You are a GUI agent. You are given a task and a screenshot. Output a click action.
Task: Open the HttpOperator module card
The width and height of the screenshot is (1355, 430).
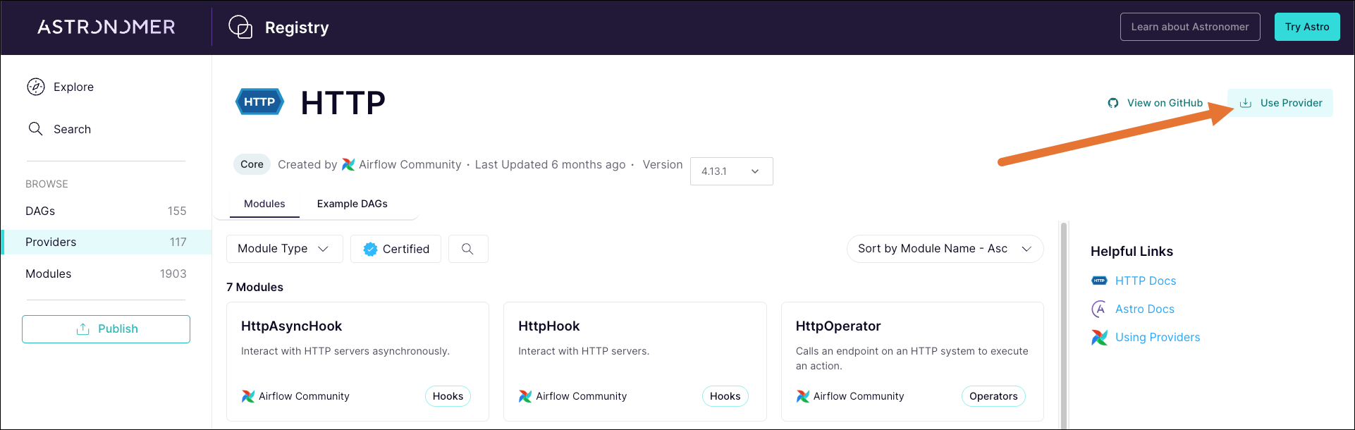pyautogui.click(x=912, y=361)
